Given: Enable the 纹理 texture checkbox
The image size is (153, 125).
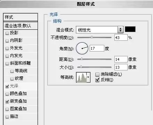Looking at the screenshot, I should (x=12, y=79).
